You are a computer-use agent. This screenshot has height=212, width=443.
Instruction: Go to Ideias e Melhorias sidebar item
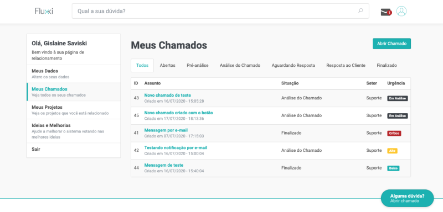point(74,131)
